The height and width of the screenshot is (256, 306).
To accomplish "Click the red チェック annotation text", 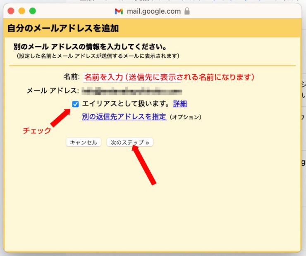I will tap(37, 131).
